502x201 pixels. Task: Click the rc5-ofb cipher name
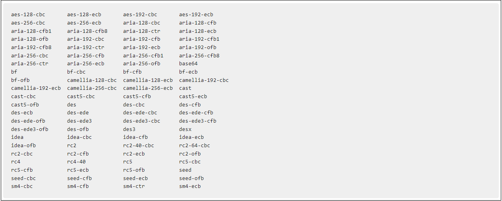(x=134, y=170)
